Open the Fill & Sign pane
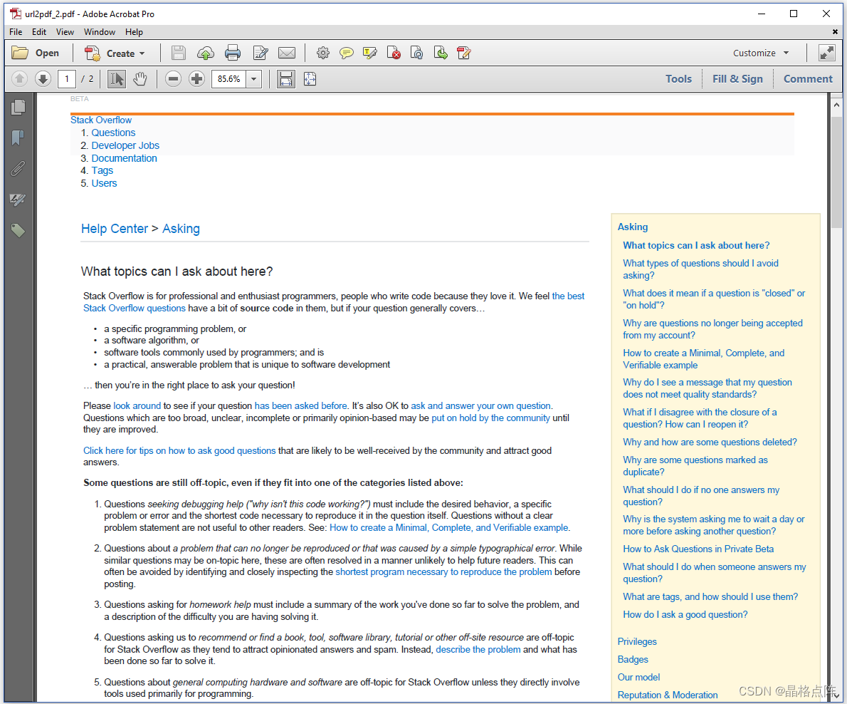The width and height of the screenshot is (847, 704). [737, 79]
